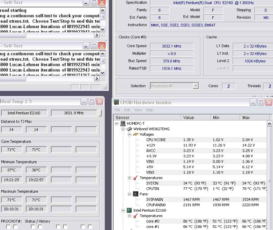Open the File menu in Hardware Monitor

[117, 110]
